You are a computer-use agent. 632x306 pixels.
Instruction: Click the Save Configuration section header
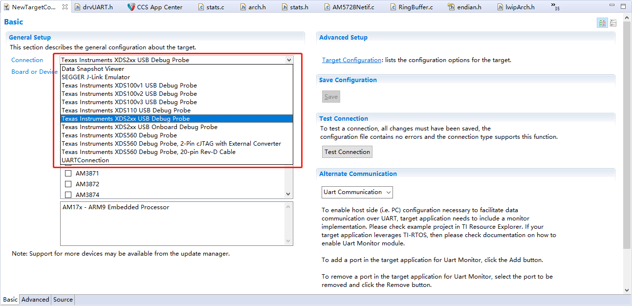click(348, 80)
